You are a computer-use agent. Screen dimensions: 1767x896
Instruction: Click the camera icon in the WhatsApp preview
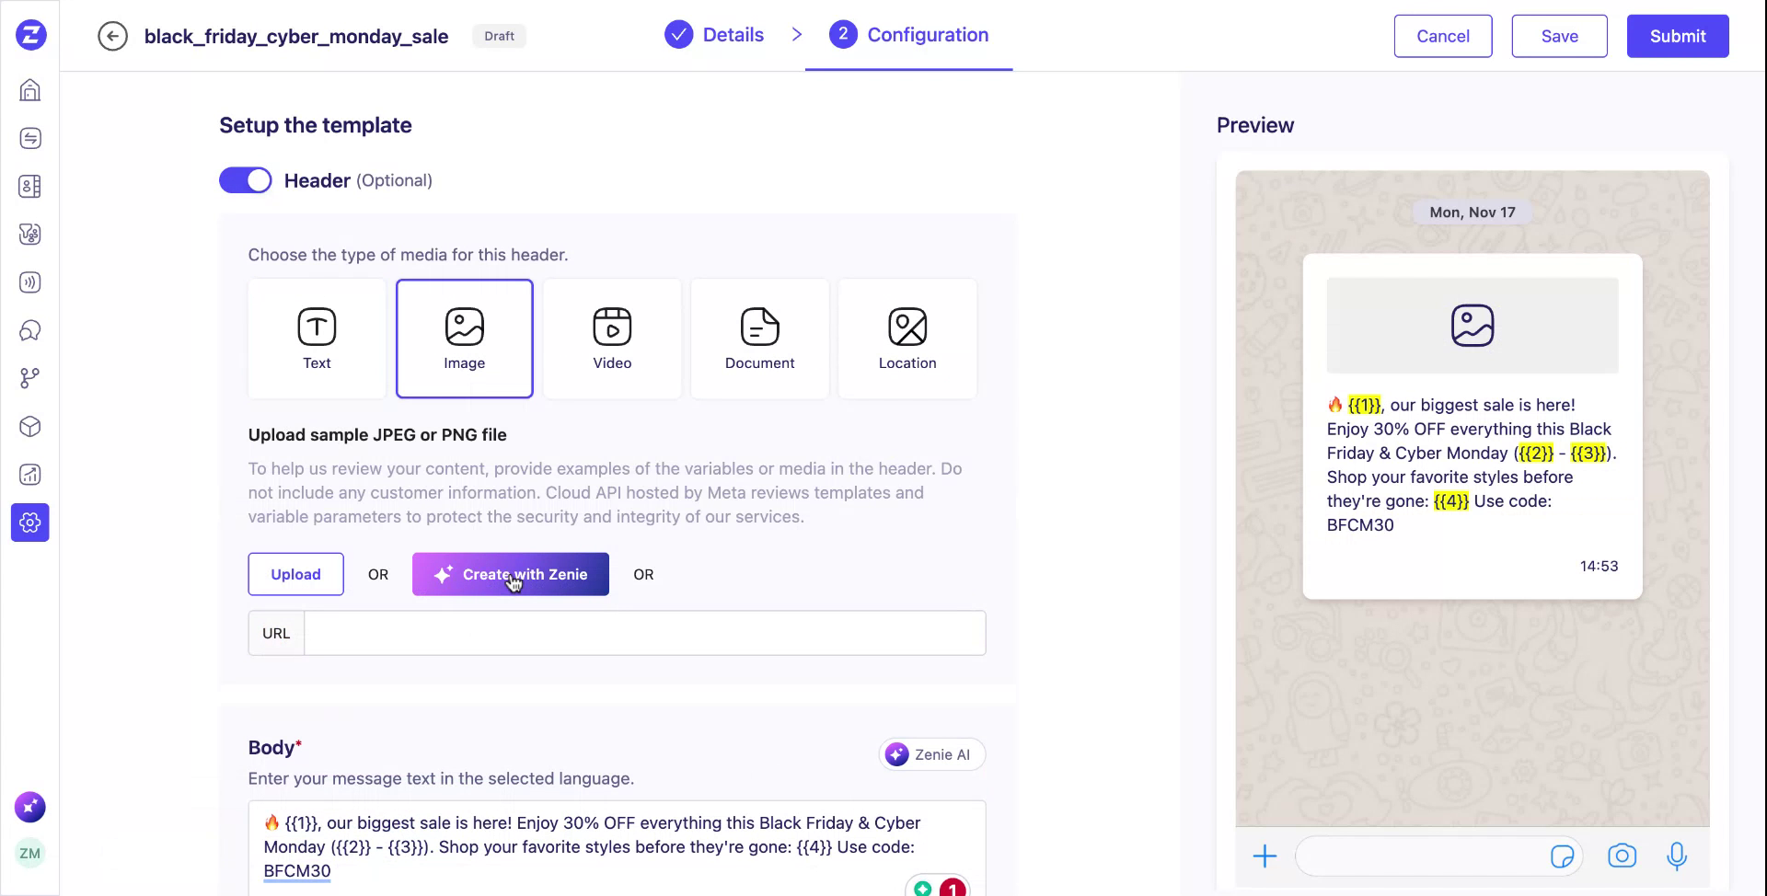pyautogui.click(x=1622, y=856)
